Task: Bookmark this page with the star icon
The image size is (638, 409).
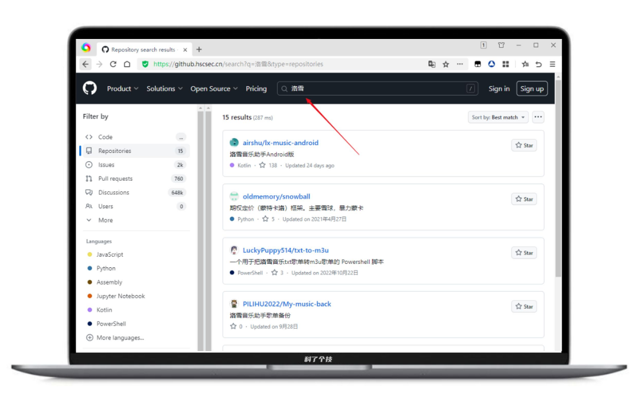Action: pos(446,64)
